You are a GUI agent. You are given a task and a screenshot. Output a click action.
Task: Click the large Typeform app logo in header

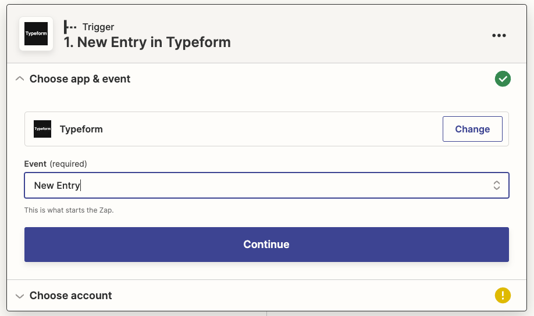[36, 34]
